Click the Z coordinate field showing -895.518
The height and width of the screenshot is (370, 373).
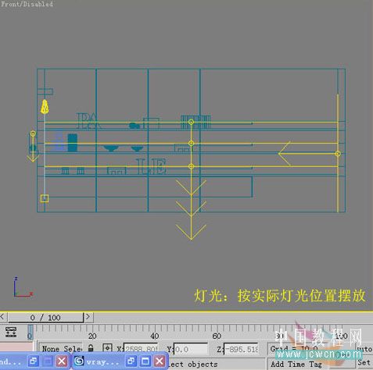(x=241, y=349)
